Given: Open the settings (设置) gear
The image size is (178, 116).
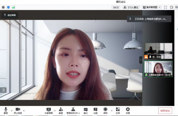Looking at the screenshot, I should (x=128, y=109).
